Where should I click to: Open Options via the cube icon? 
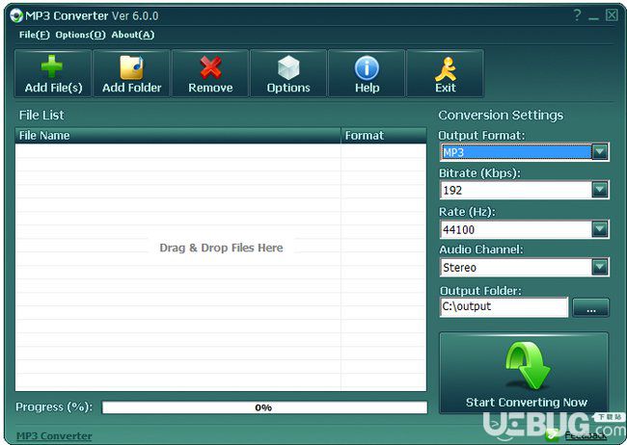[288, 73]
